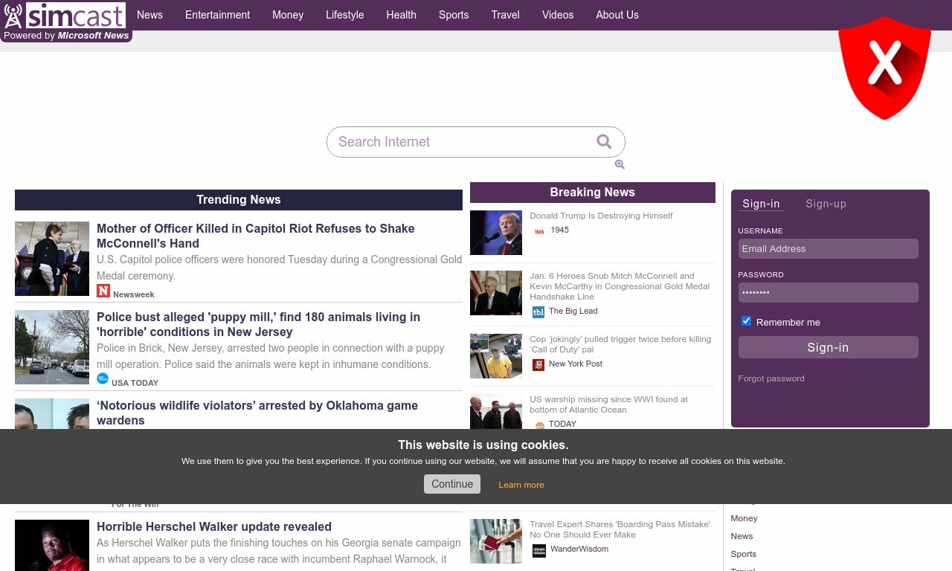Open the Cop 'jokingly' pulled trigger story
Viewport: 952px width, 571px height.
[x=620, y=344]
